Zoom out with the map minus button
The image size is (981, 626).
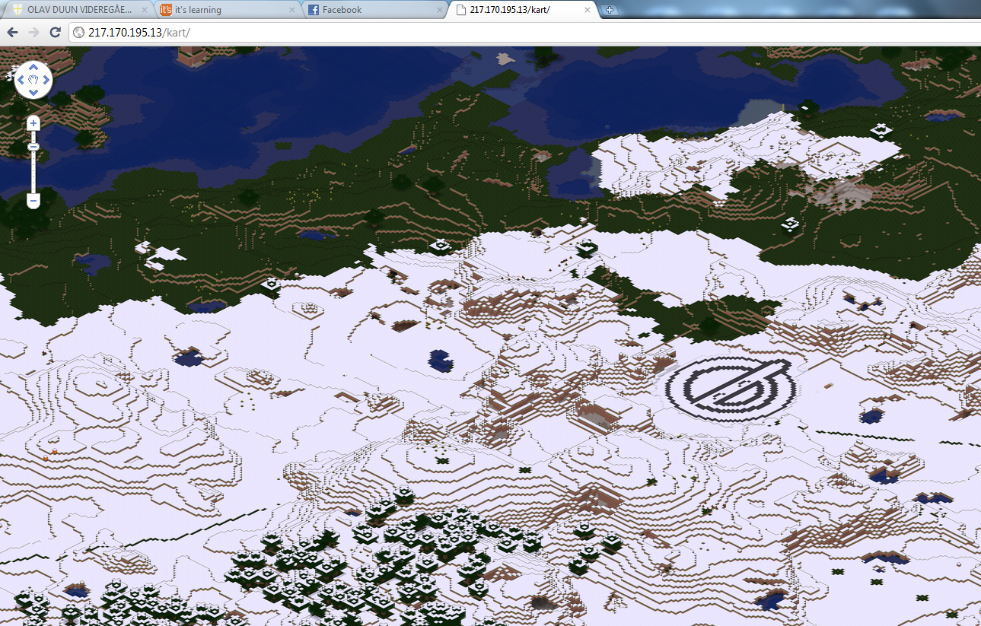click(x=33, y=201)
